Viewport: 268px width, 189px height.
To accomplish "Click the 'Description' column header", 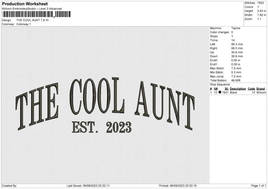I will [238, 89].
